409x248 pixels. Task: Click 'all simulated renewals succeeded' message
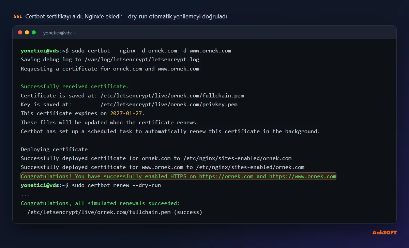pyautogui.click(x=100, y=203)
